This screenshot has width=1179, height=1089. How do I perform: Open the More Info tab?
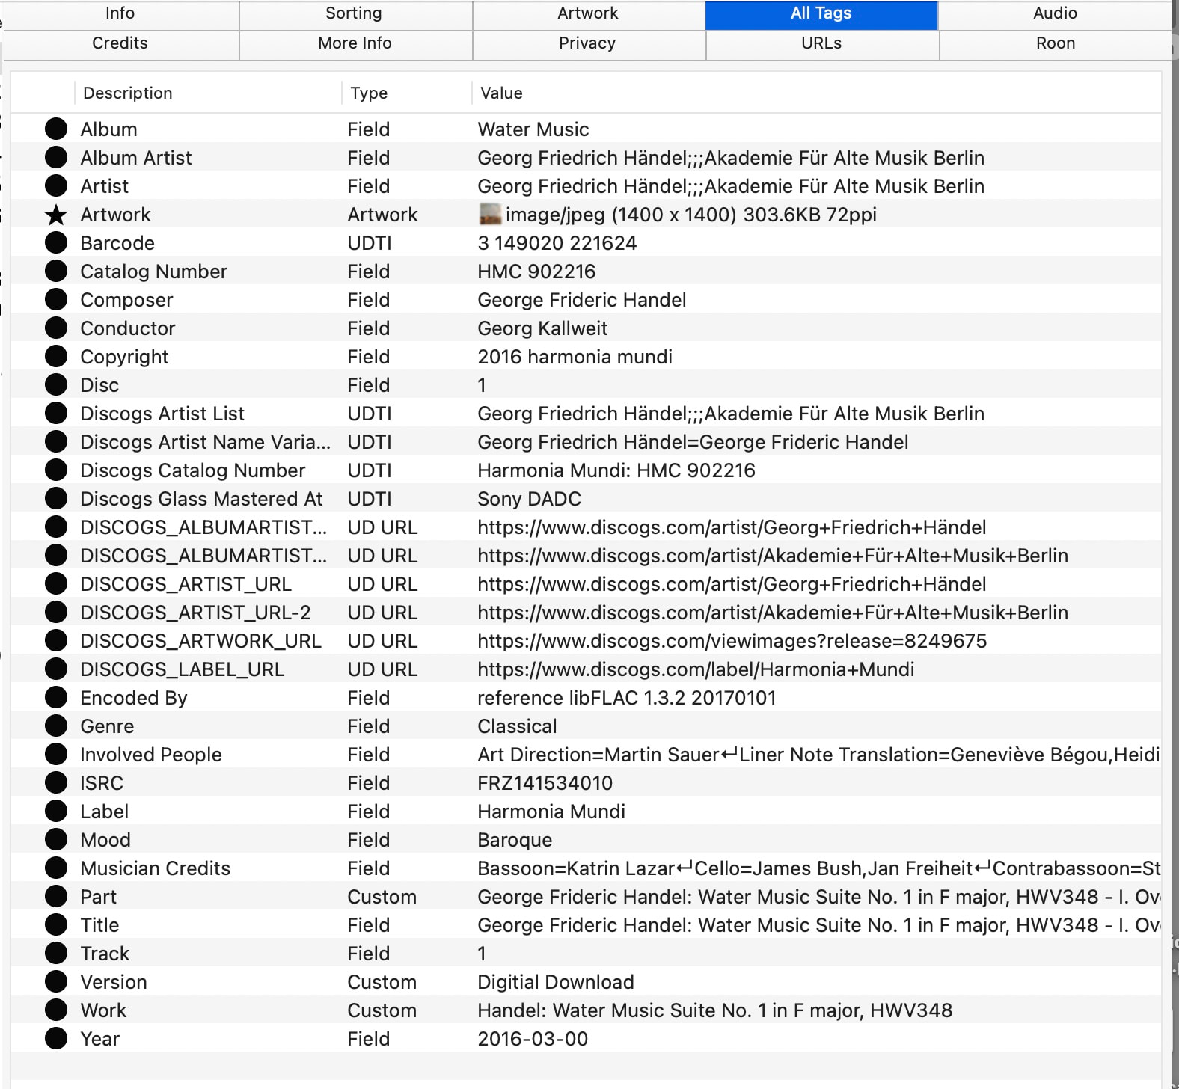(x=355, y=43)
